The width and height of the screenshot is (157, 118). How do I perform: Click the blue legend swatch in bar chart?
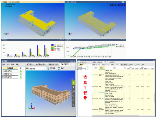[x=52, y=45]
